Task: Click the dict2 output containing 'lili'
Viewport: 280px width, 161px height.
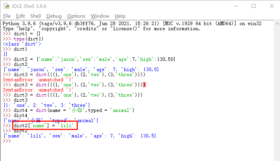Action: tap(80, 136)
